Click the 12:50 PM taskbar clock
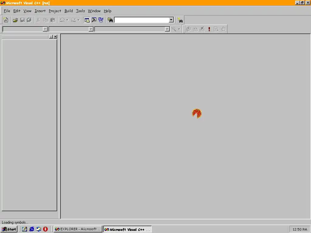This screenshot has height=233, width=311. coord(300,229)
